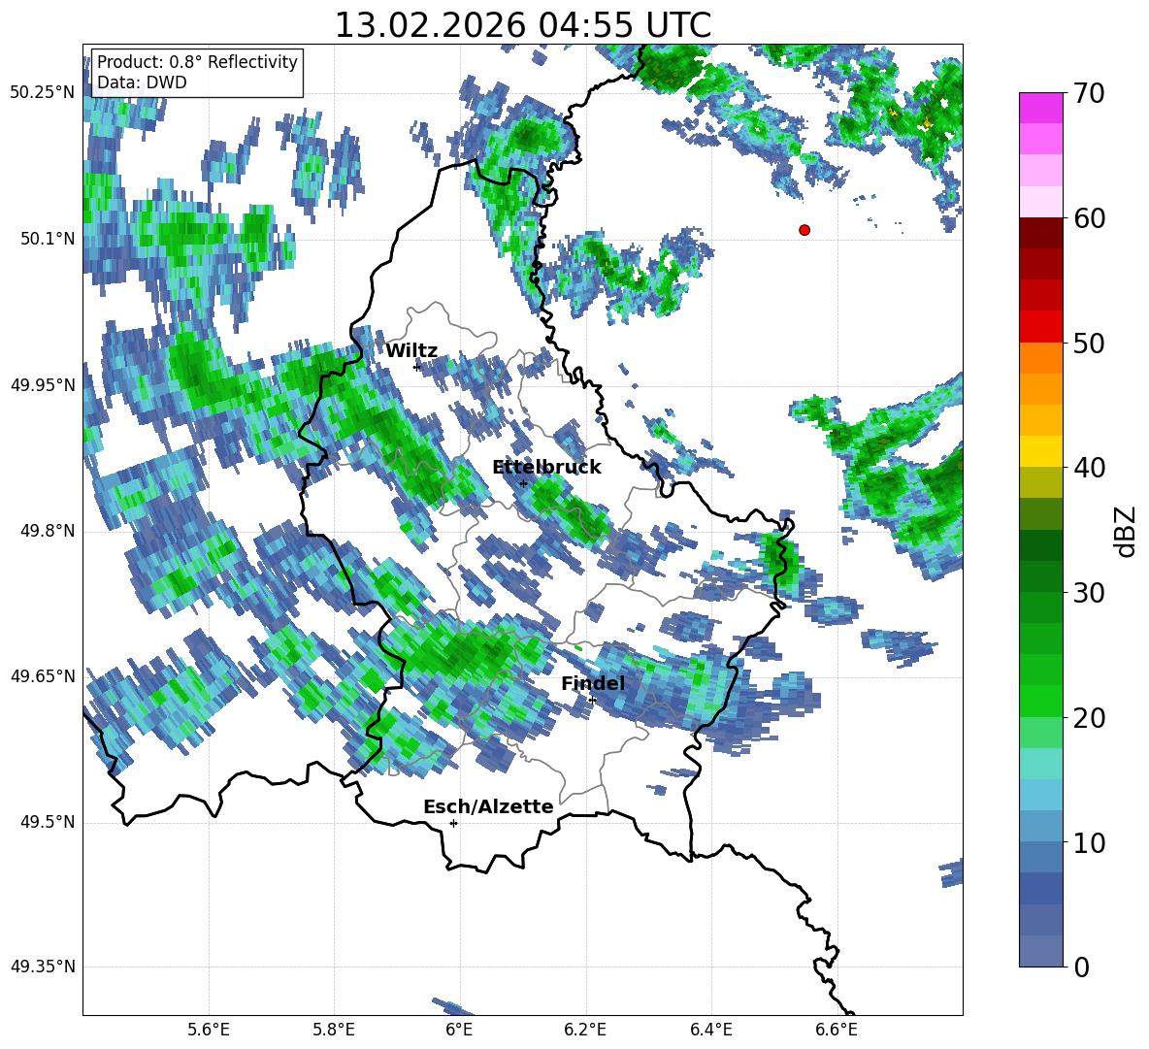The image size is (1149, 1049).
Task: Click the Ettelbruck location cross marker
Action: click(523, 483)
